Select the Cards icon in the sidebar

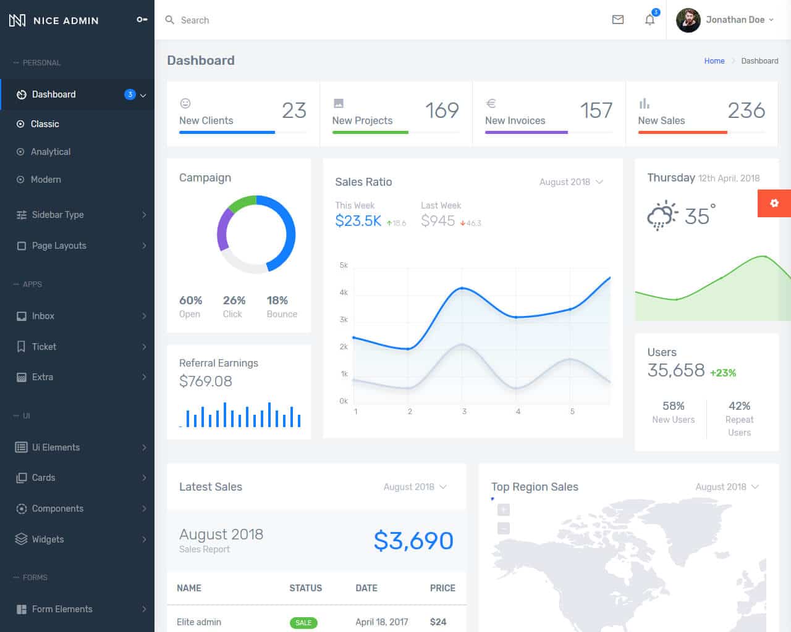click(x=20, y=478)
